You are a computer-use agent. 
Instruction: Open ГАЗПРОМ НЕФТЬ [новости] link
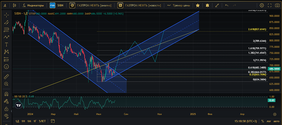point(139,5)
